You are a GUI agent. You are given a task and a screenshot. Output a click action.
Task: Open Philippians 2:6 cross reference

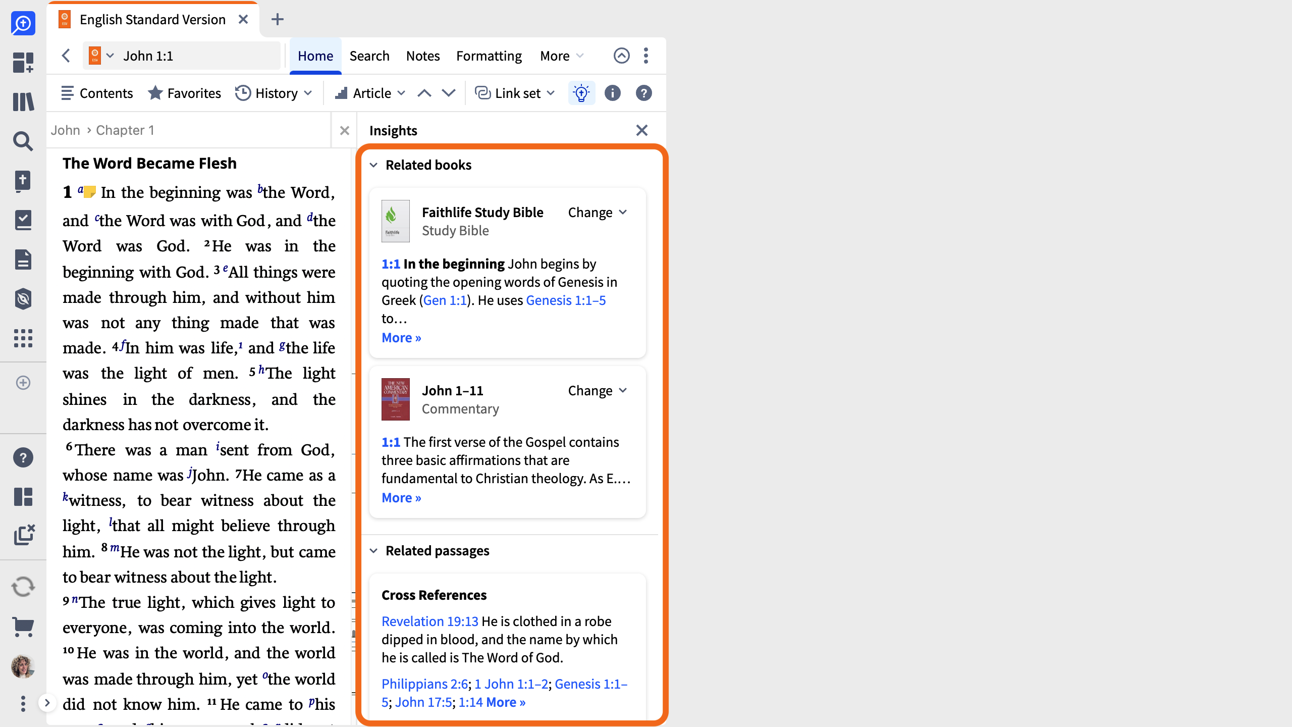(425, 684)
